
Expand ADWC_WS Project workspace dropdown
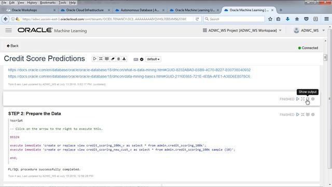(x=242, y=31)
